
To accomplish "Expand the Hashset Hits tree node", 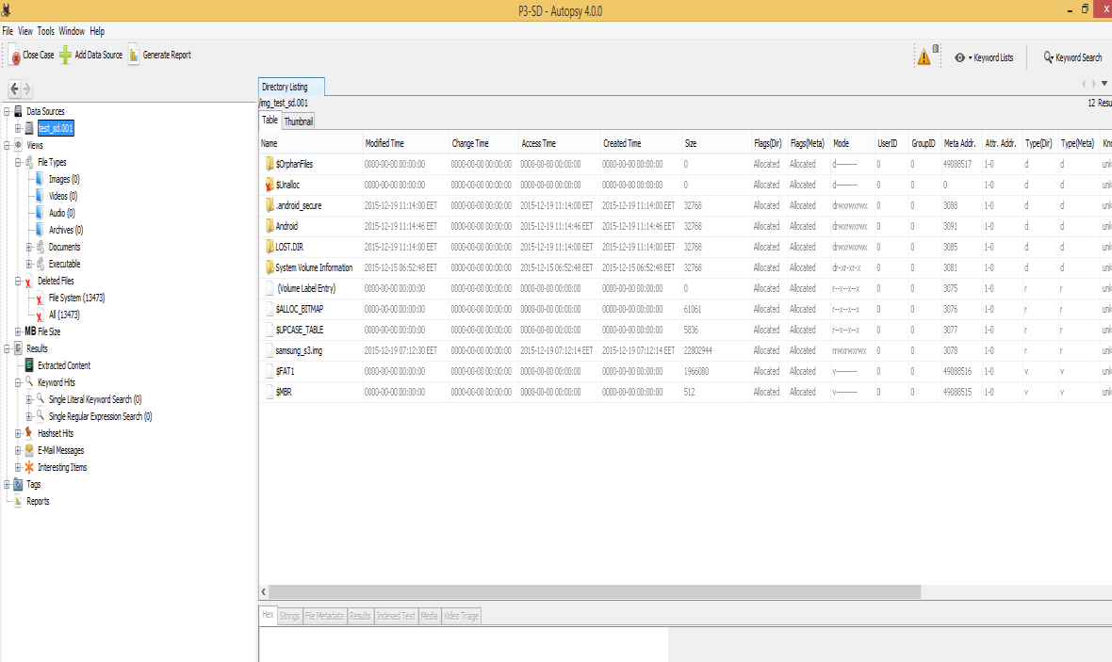I will pos(18,433).
